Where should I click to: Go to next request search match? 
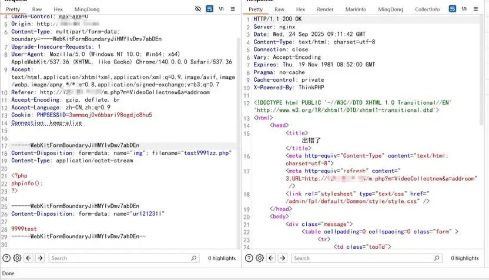point(40,258)
